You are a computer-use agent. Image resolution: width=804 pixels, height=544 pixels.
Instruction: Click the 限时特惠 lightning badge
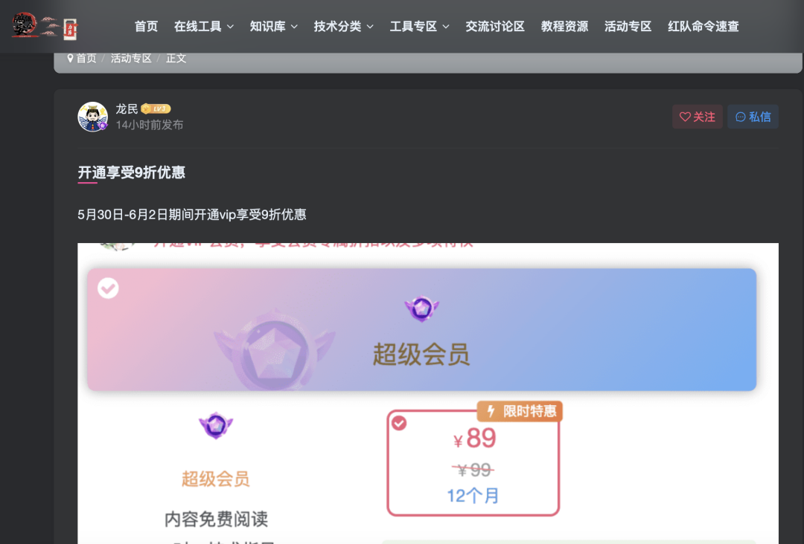(x=520, y=411)
